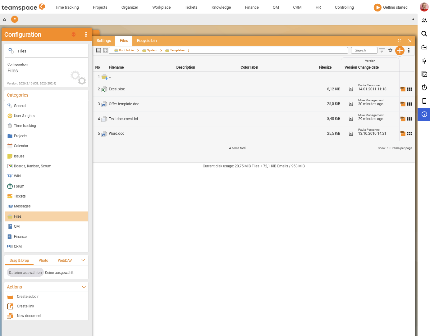Viewport: 430px width, 336px height.
Task: Click the Excel.xlsx file icon
Action: pyautogui.click(x=104, y=89)
